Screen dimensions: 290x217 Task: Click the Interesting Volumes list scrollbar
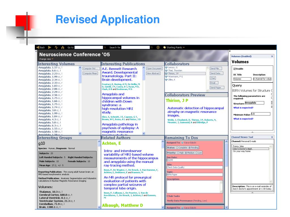click(80, 100)
